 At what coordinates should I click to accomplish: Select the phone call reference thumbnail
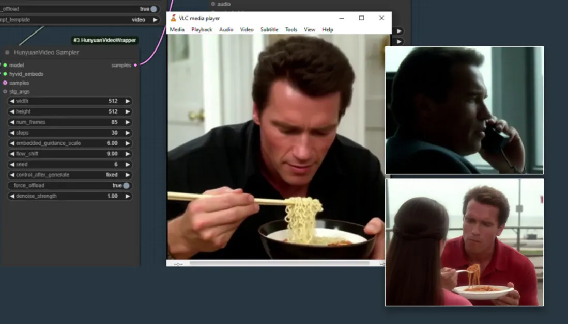point(464,110)
